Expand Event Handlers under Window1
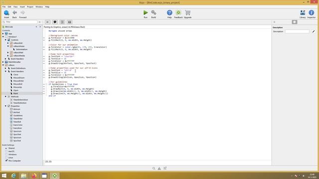This screenshot has height=179, width=319. click(x=5, y=59)
